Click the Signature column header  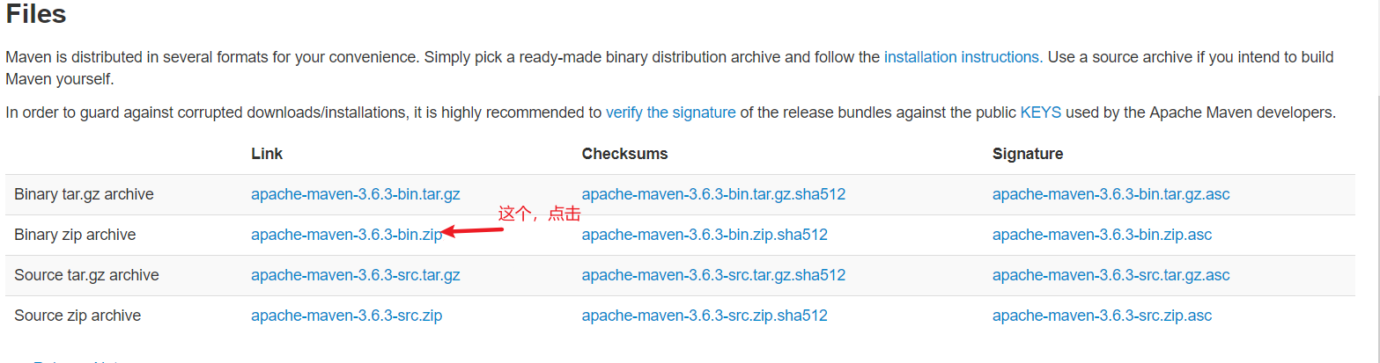pos(1028,154)
